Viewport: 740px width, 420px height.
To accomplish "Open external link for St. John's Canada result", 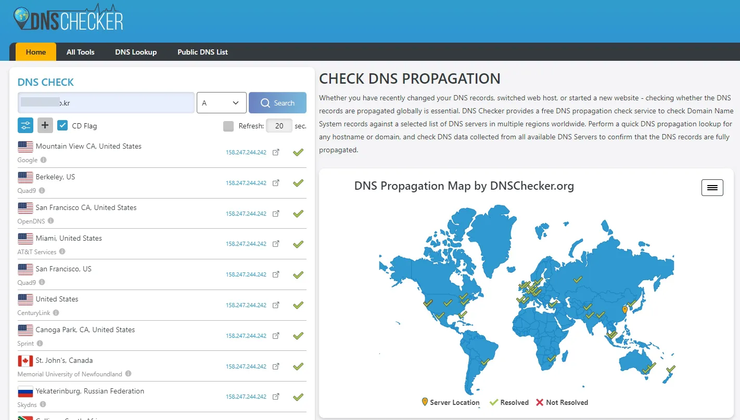I will coord(276,366).
